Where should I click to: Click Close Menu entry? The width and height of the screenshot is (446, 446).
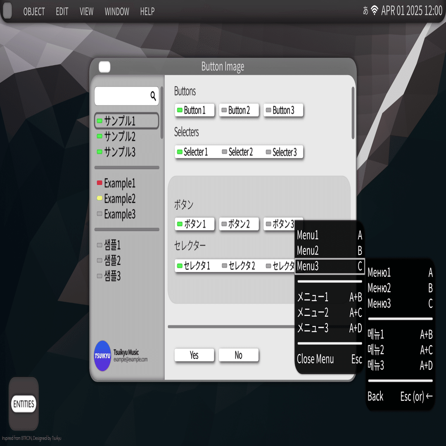(x=330, y=359)
